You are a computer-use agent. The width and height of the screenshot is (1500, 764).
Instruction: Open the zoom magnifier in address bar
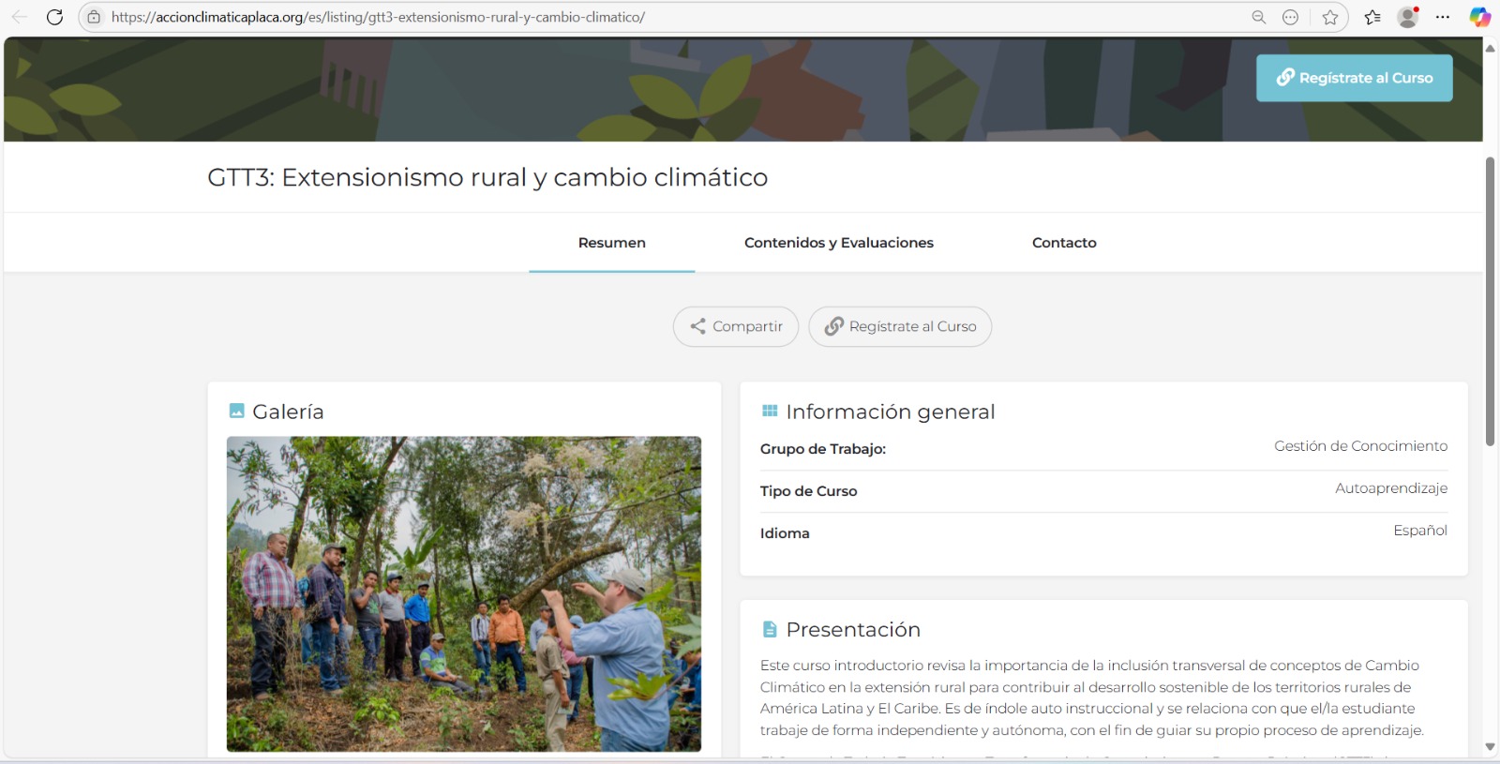(x=1258, y=17)
